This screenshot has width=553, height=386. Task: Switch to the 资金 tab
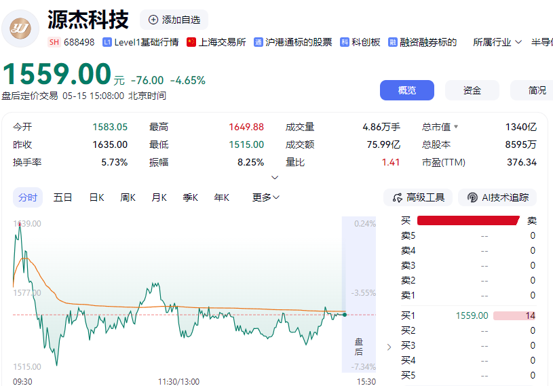472,90
